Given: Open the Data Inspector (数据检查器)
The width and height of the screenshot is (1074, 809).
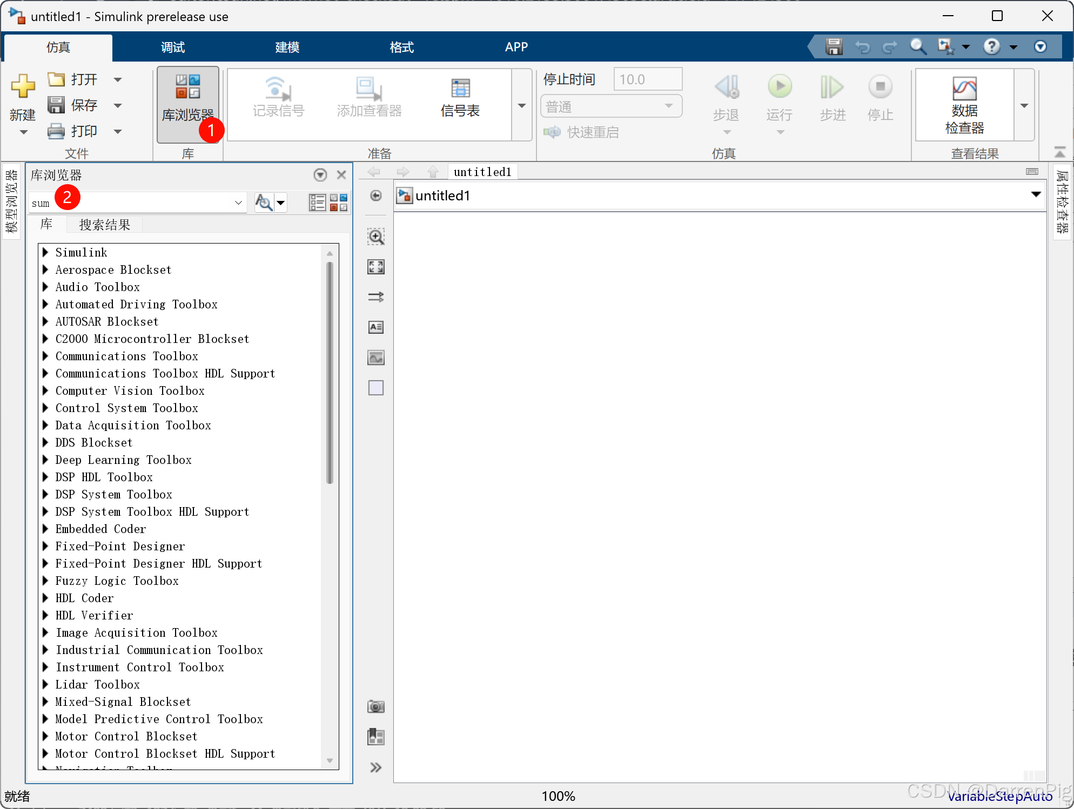Looking at the screenshot, I should 964,105.
